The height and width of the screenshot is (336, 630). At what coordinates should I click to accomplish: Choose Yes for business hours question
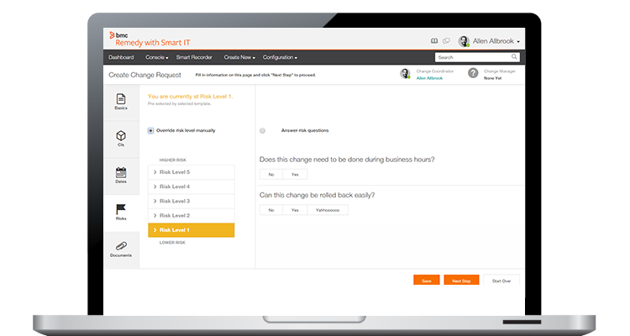(x=295, y=174)
